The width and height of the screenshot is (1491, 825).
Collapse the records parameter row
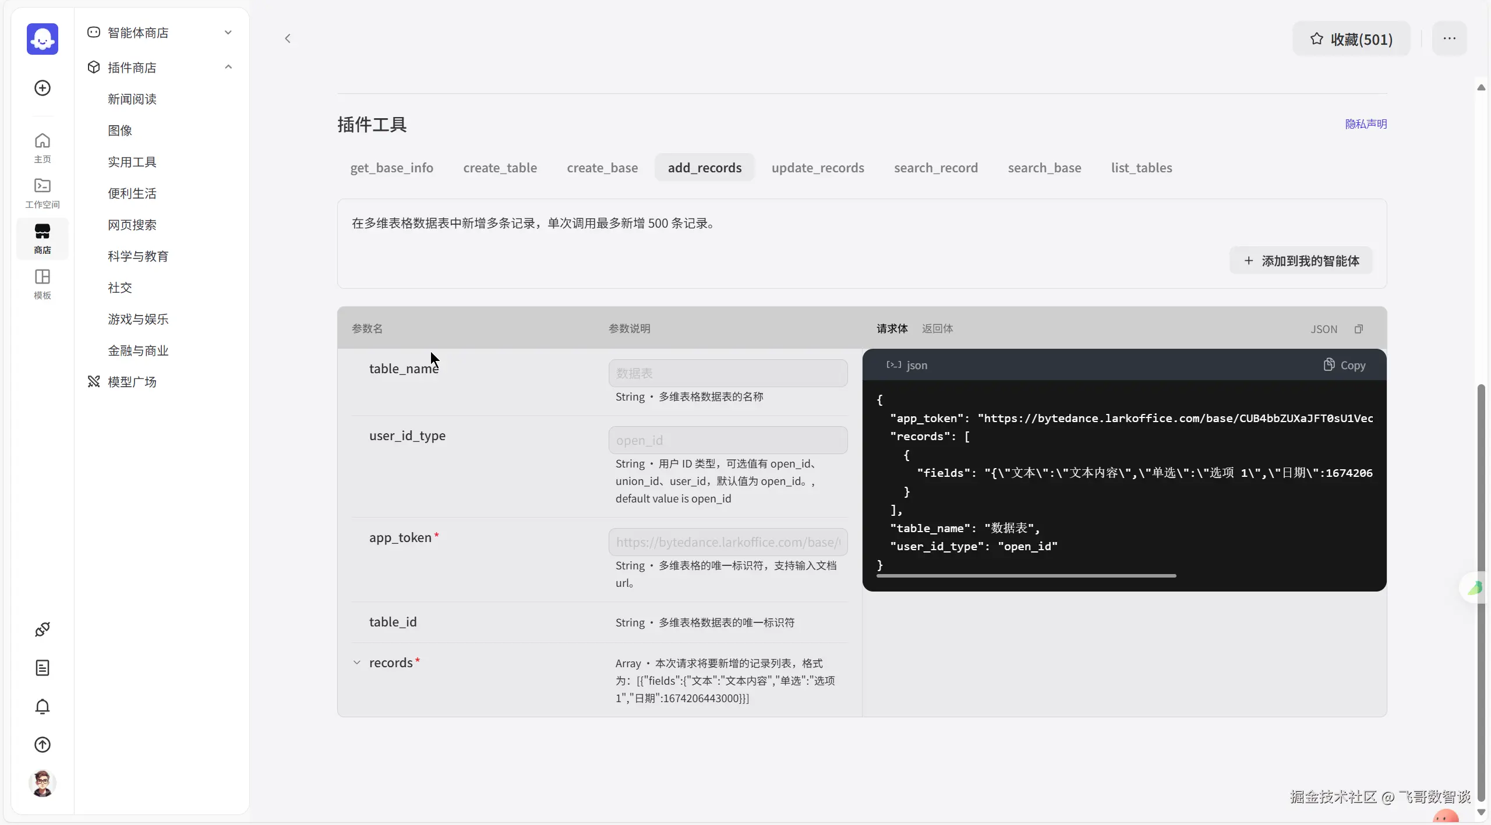(x=357, y=663)
